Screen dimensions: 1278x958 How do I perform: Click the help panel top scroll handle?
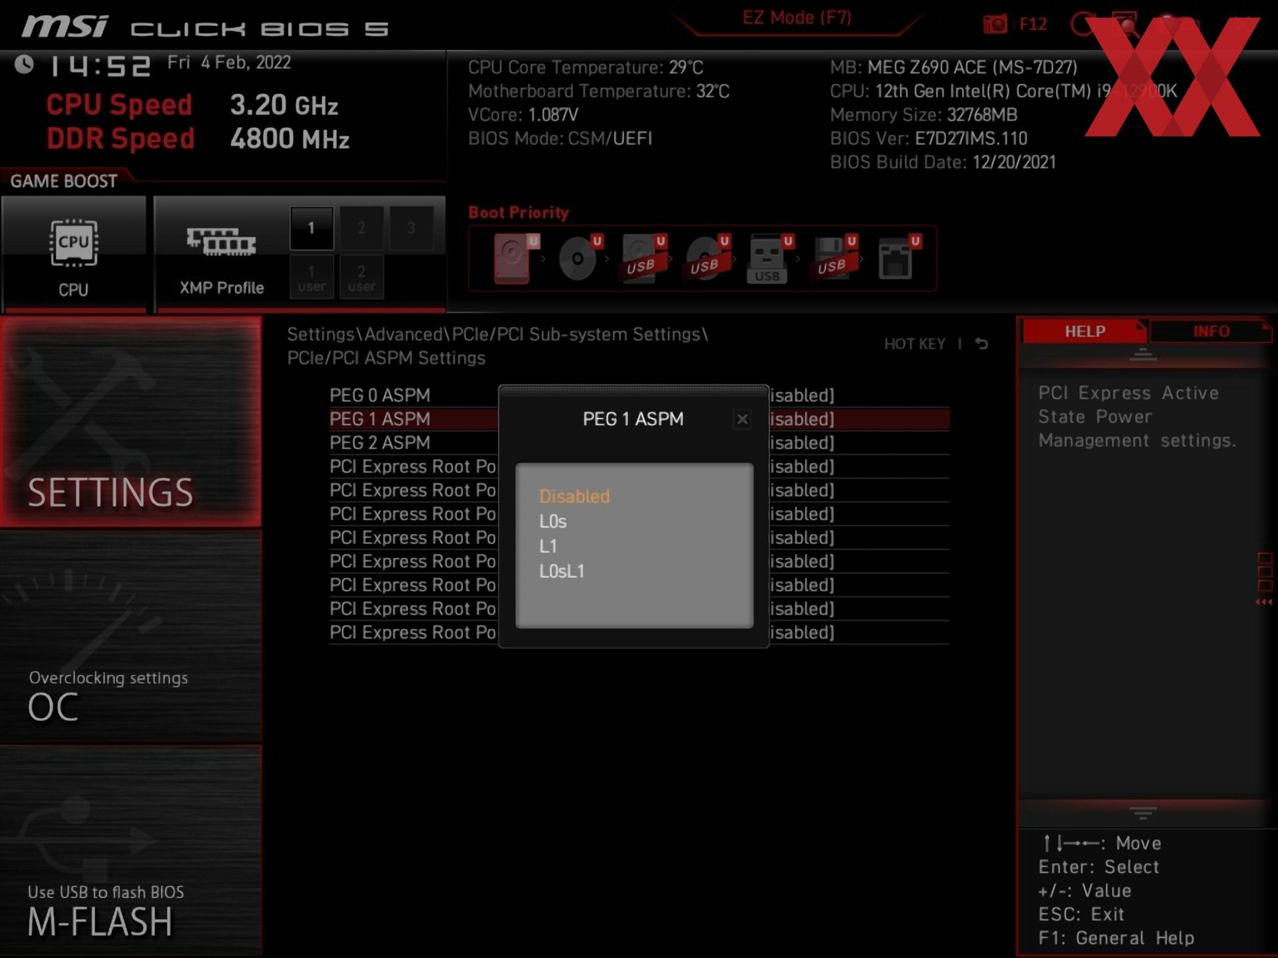point(1143,355)
